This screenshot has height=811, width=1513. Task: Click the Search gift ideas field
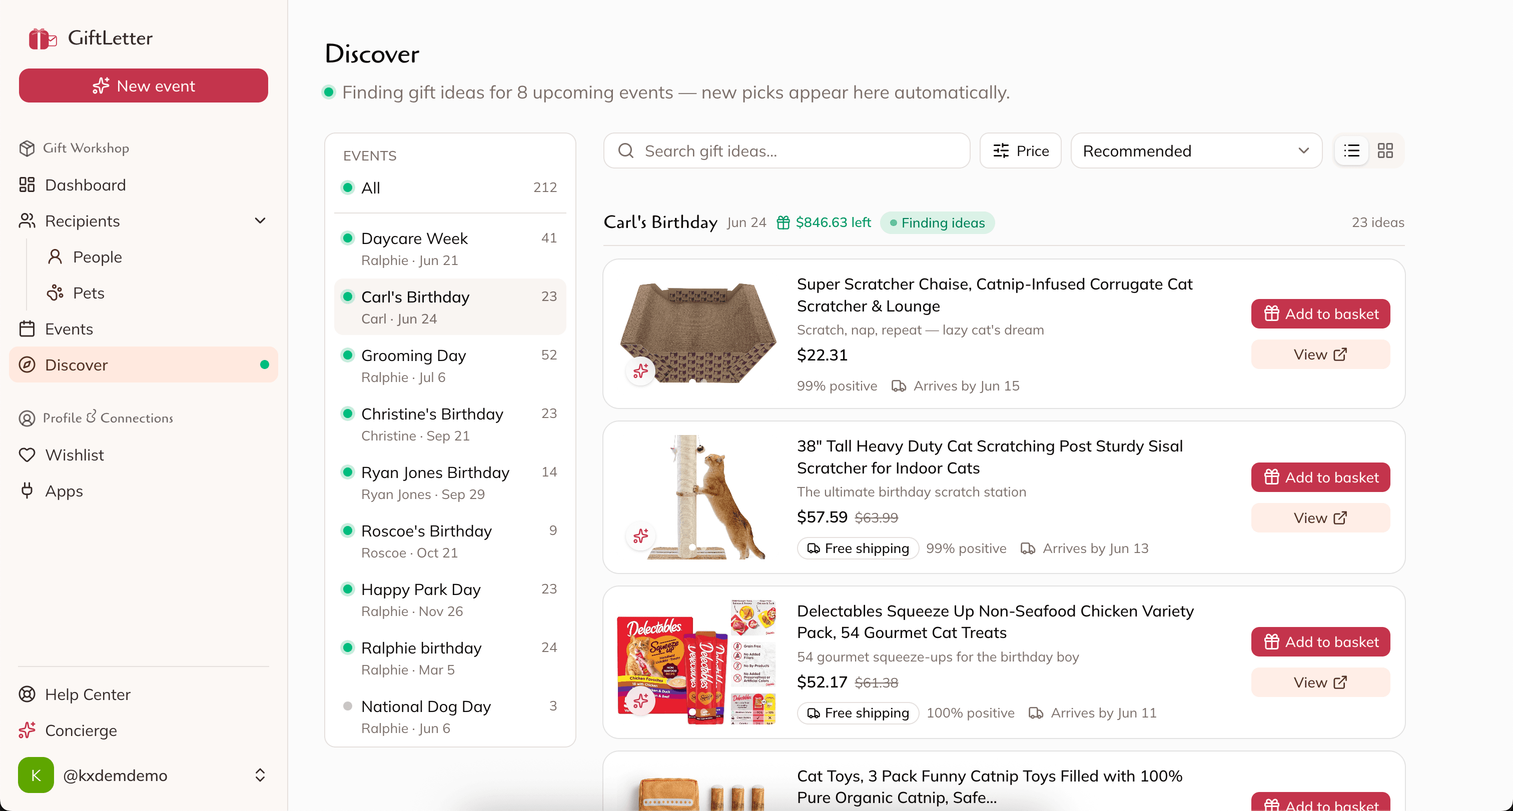pos(787,151)
